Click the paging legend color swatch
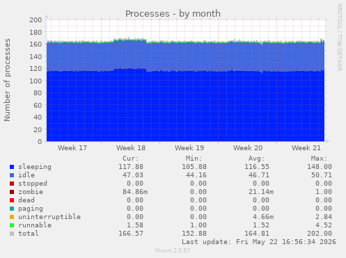 tap(12, 209)
